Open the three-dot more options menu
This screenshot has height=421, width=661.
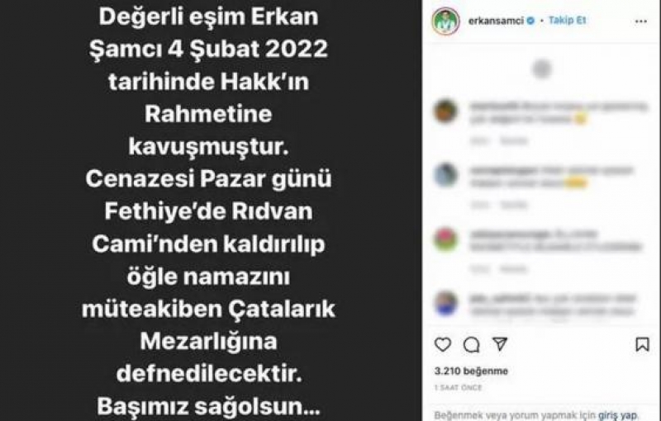click(x=641, y=21)
